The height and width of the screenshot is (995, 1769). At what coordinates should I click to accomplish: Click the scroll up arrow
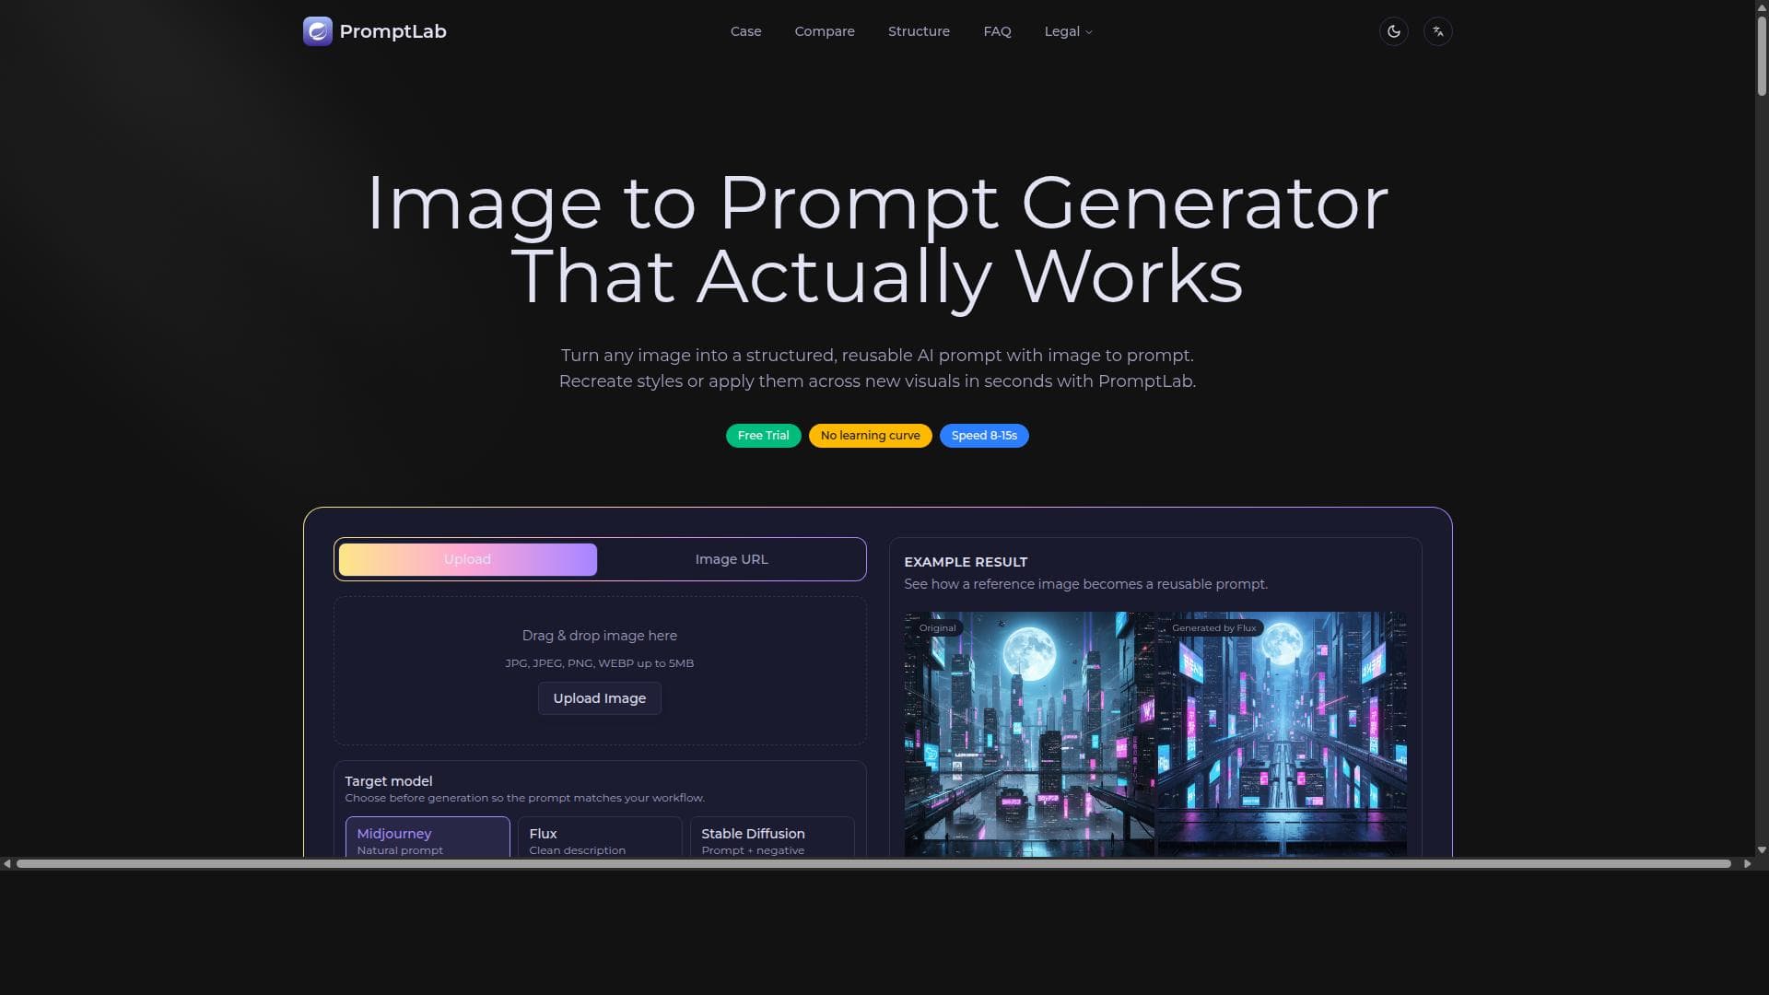(1762, 6)
